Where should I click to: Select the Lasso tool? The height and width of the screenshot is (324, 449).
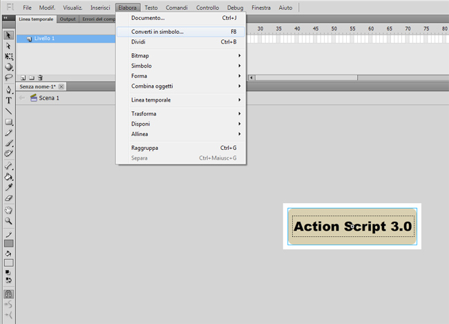[x=8, y=77]
